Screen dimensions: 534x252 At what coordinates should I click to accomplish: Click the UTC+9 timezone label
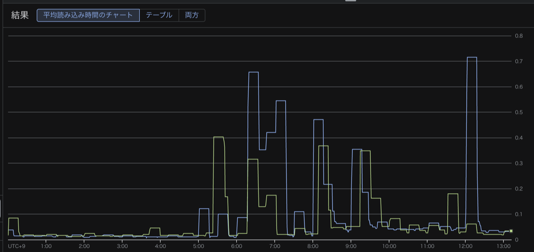[x=17, y=246]
